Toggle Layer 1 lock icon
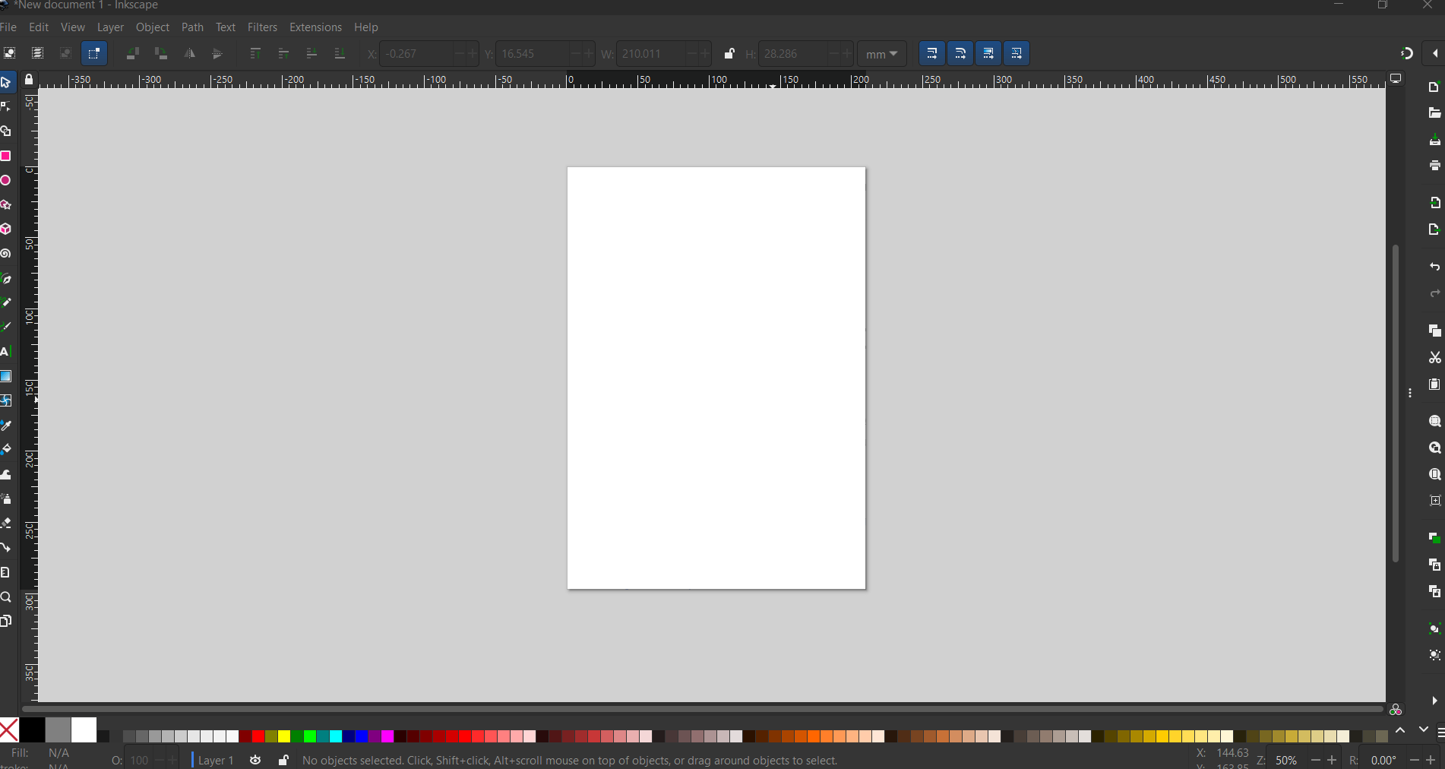Image resolution: width=1445 pixels, height=769 pixels. click(283, 760)
